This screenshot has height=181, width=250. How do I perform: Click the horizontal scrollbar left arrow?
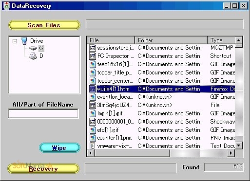coord(91,153)
